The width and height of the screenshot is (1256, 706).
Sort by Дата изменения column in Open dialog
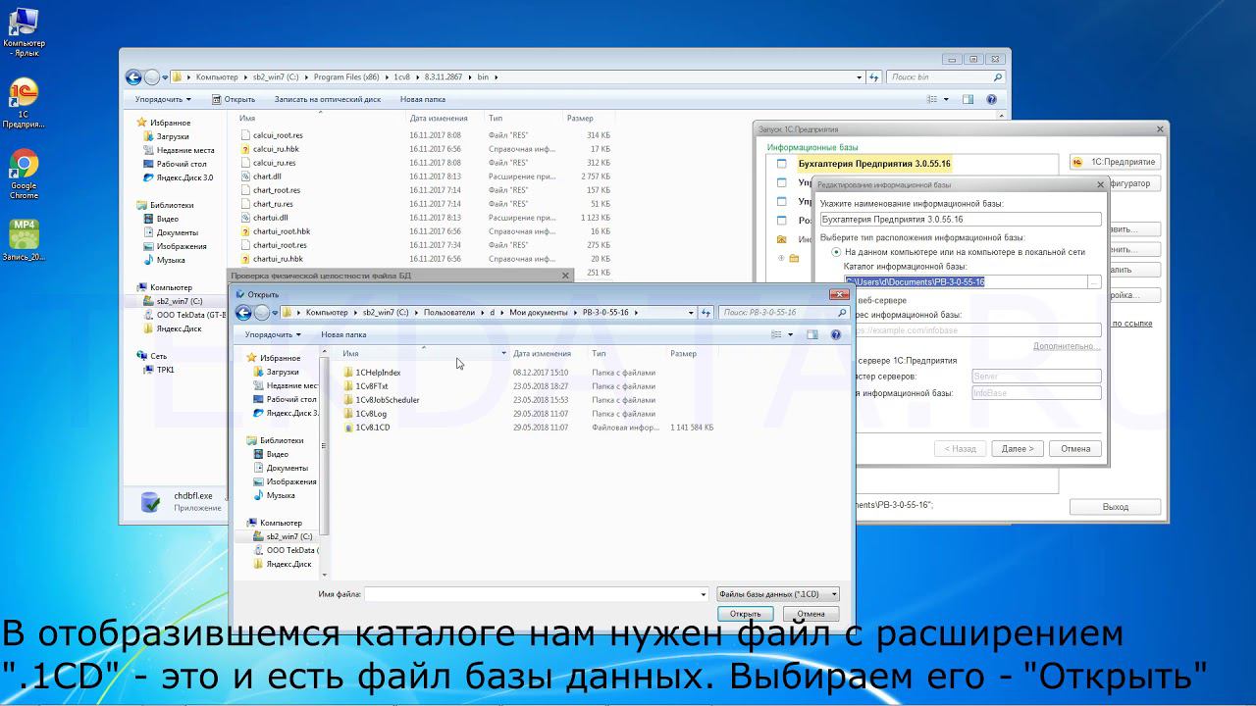tap(542, 353)
